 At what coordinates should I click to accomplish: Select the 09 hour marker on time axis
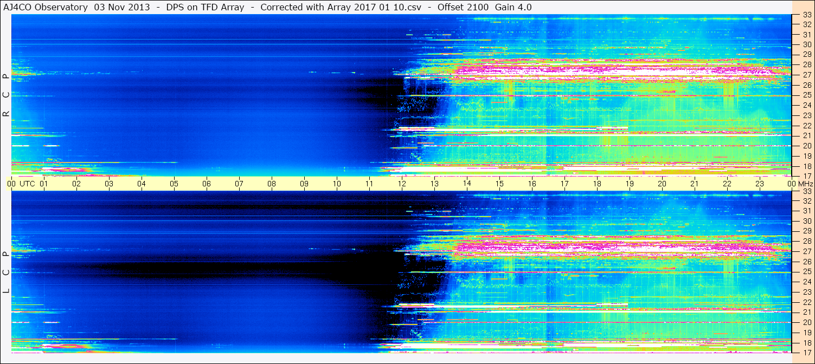304,184
